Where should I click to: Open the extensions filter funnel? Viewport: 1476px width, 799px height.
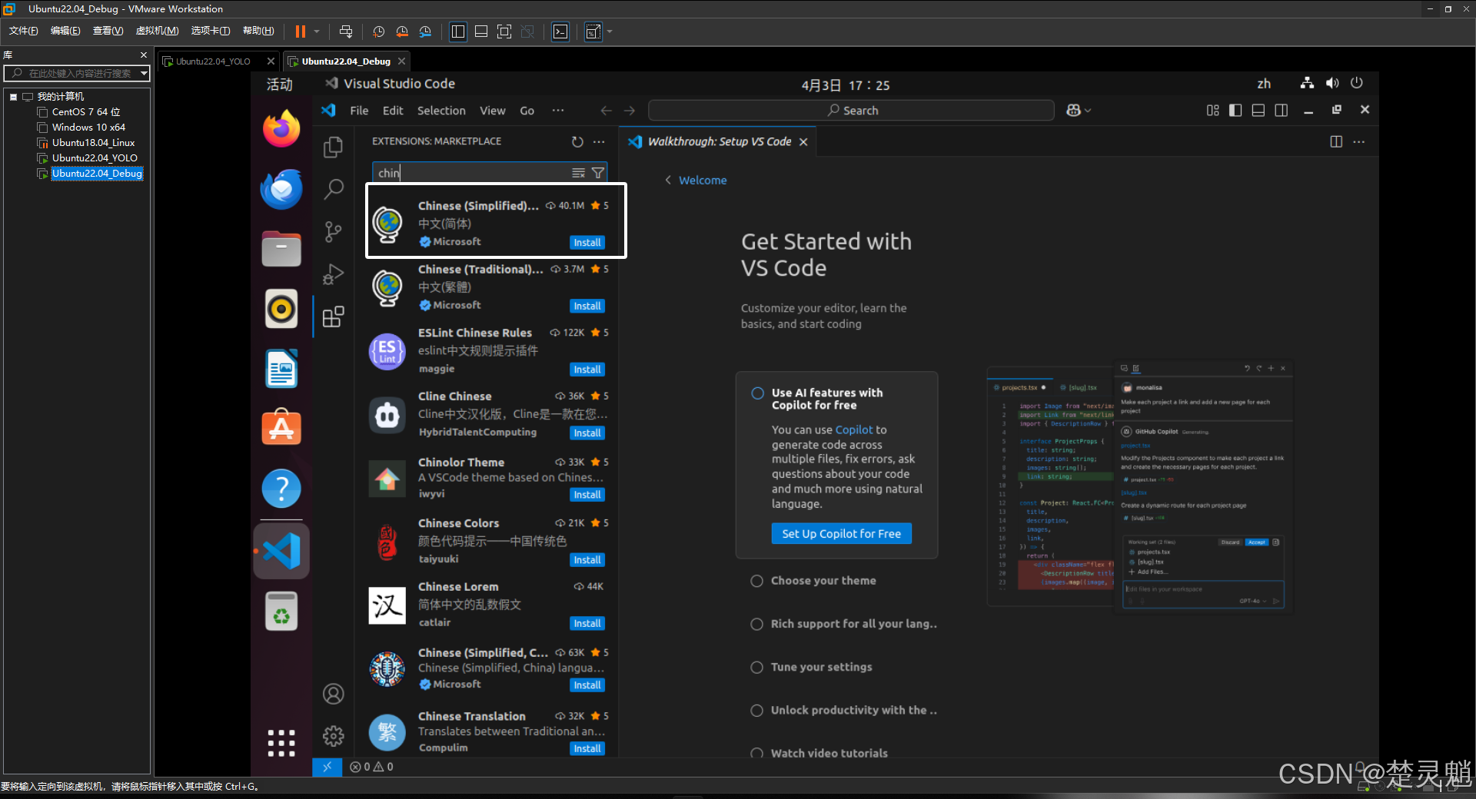(597, 173)
